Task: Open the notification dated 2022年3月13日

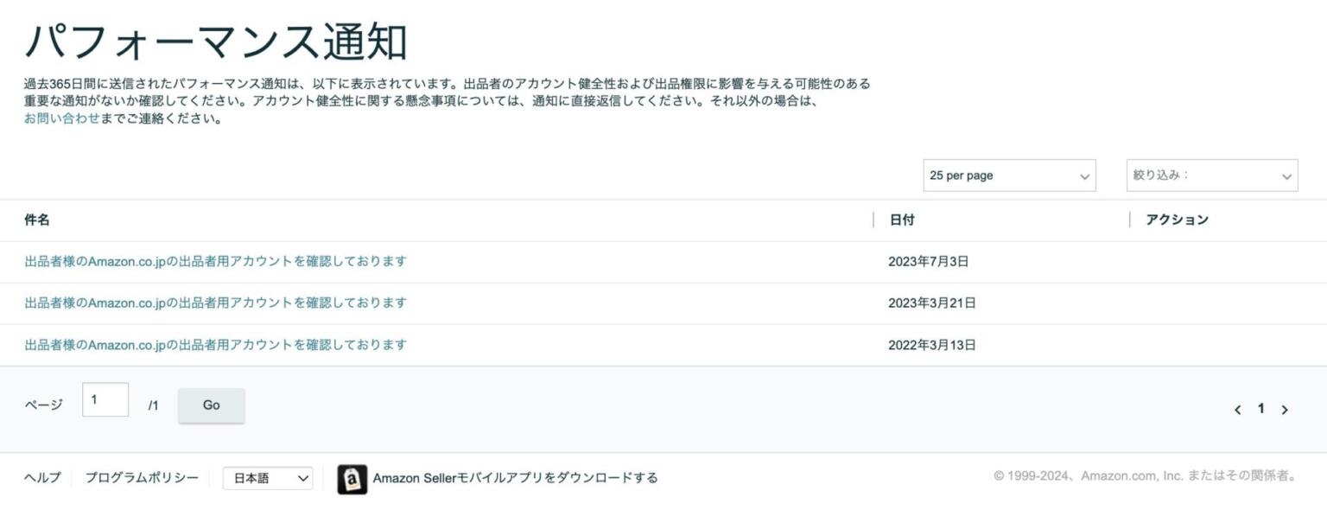Action: pyautogui.click(x=215, y=345)
